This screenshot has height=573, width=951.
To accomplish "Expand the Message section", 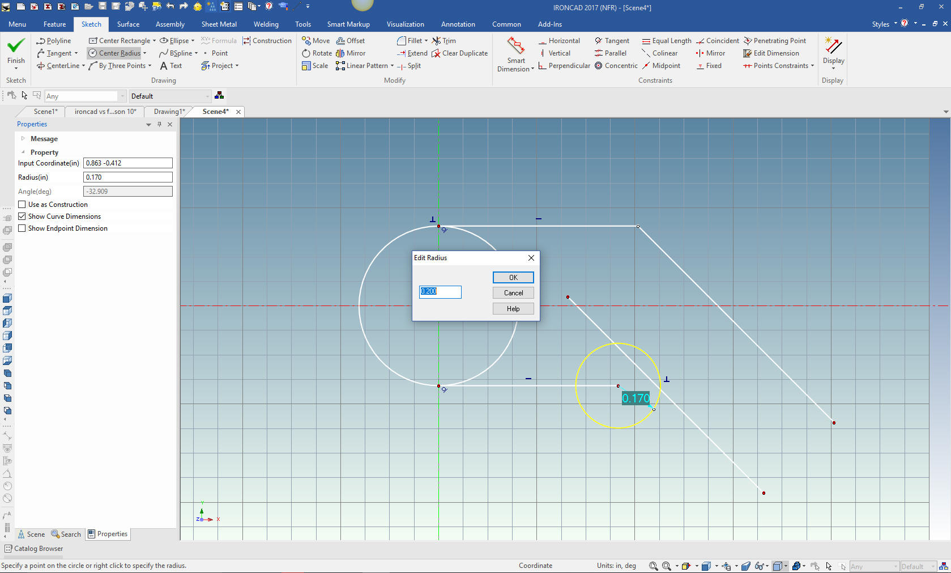I will (23, 139).
